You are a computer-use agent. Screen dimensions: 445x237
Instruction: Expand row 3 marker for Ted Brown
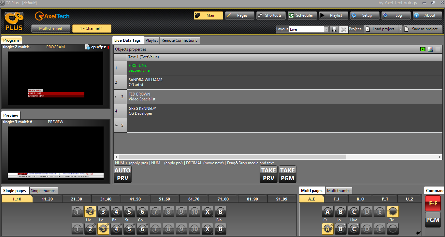click(116, 96)
